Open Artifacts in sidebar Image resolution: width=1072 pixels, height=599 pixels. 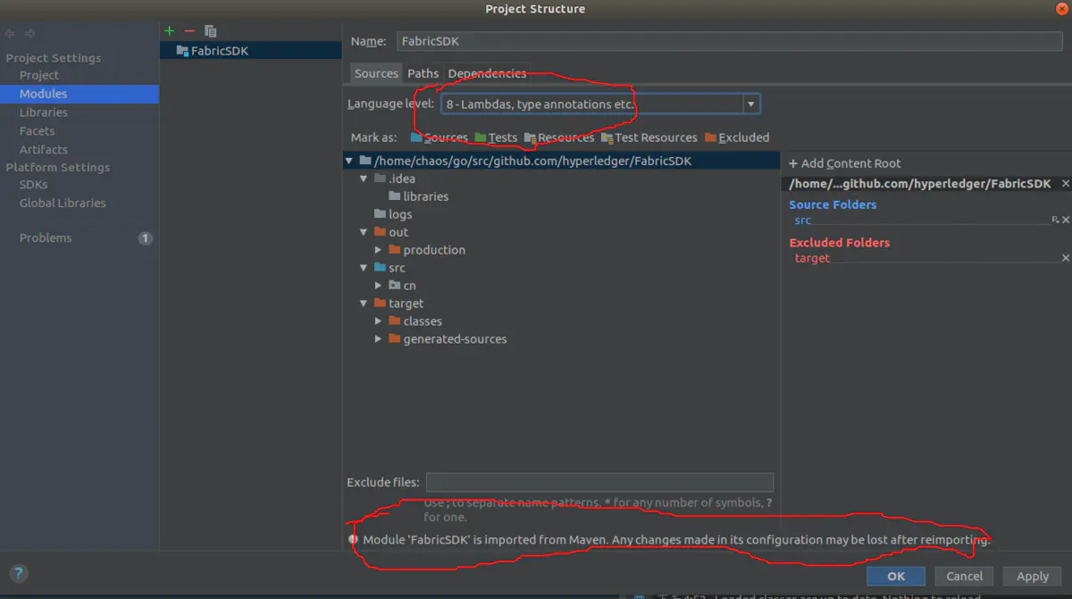[44, 150]
